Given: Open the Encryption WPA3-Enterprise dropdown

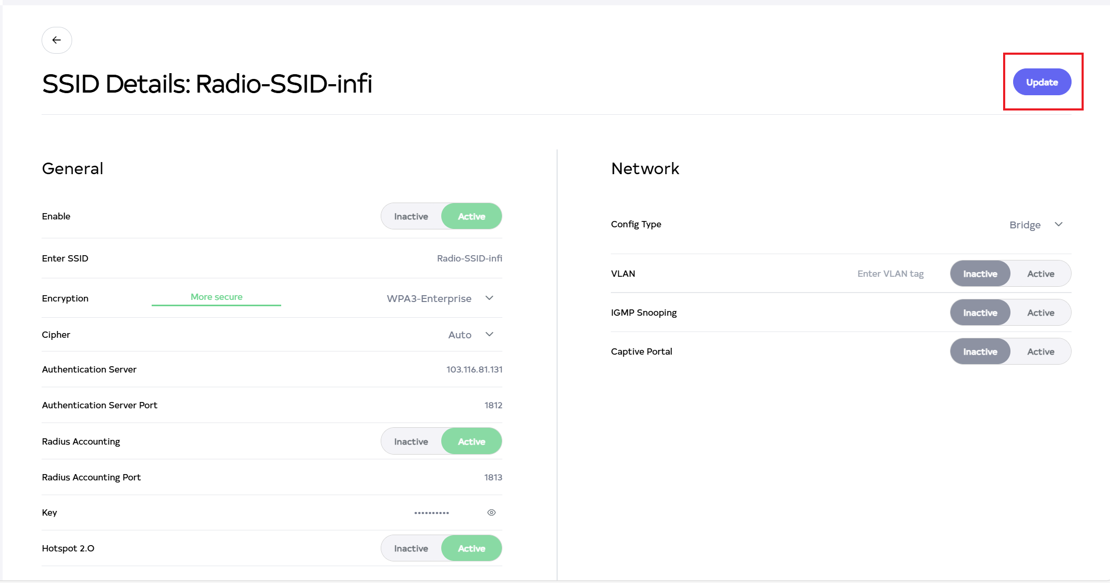Looking at the screenshot, I should click(429, 298).
